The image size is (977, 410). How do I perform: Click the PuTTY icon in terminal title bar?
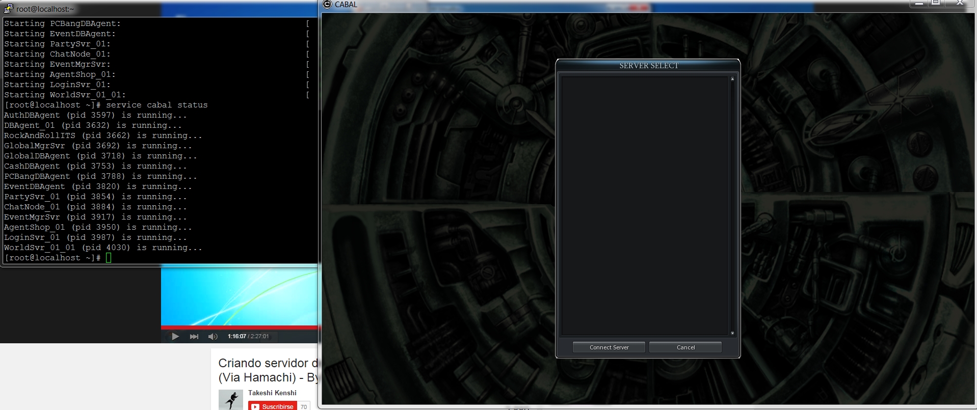point(8,9)
